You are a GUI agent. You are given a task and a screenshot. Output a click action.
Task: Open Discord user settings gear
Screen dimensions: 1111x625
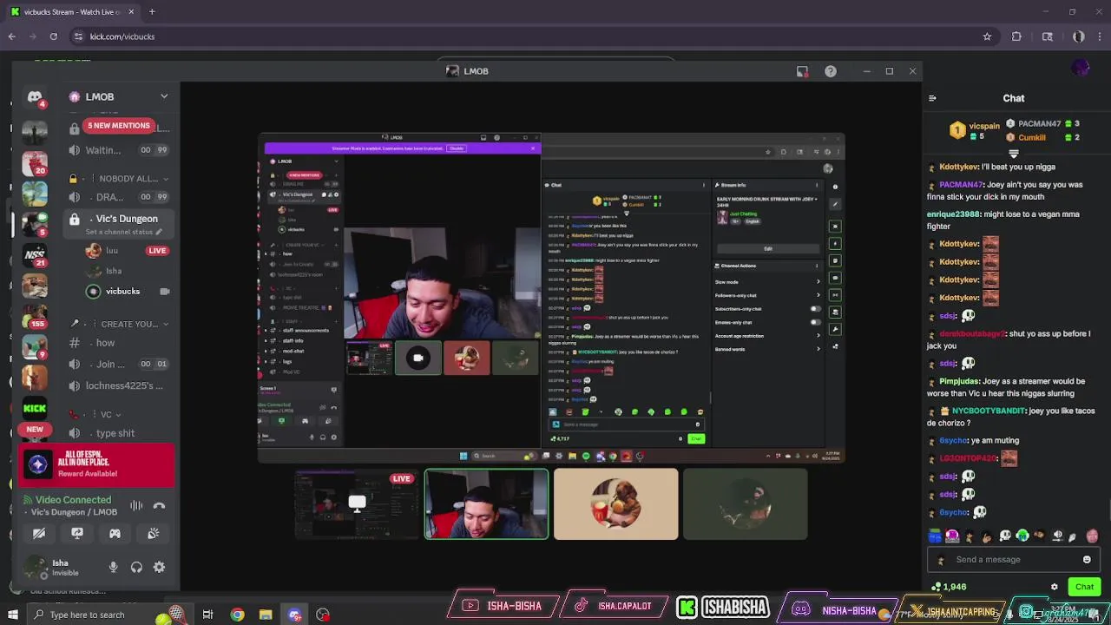tap(159, 567)
